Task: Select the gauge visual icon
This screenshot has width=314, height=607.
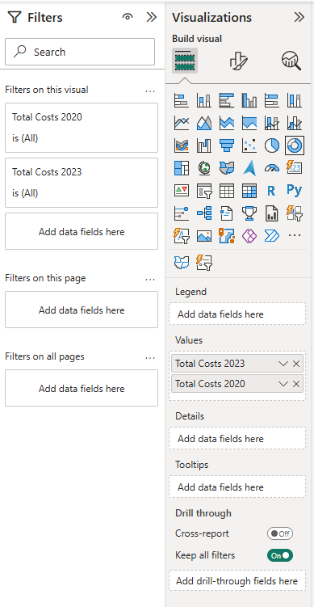Action: tap(272, 168)
